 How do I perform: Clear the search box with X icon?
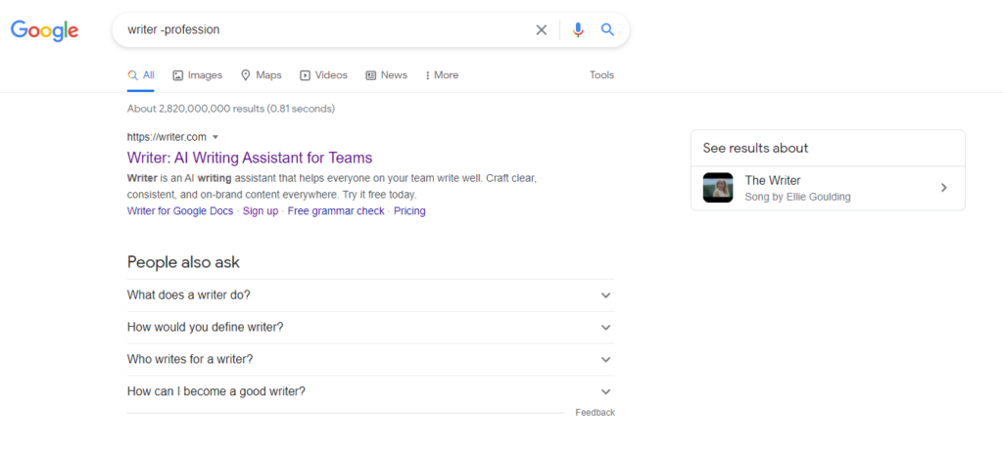(542, 29)
